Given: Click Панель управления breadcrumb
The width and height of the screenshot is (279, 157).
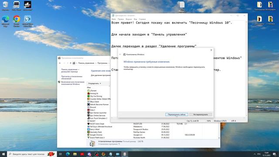Looking at the screenshot, I should point(86,63).
